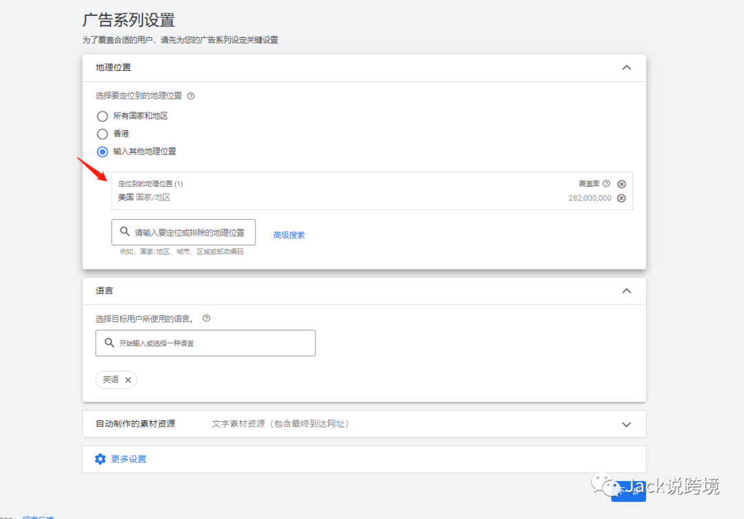The width and height of the screenshot is (744, 519).
Task: Click 美国 国家/地区 targeted location row
Action: (372, 198)
